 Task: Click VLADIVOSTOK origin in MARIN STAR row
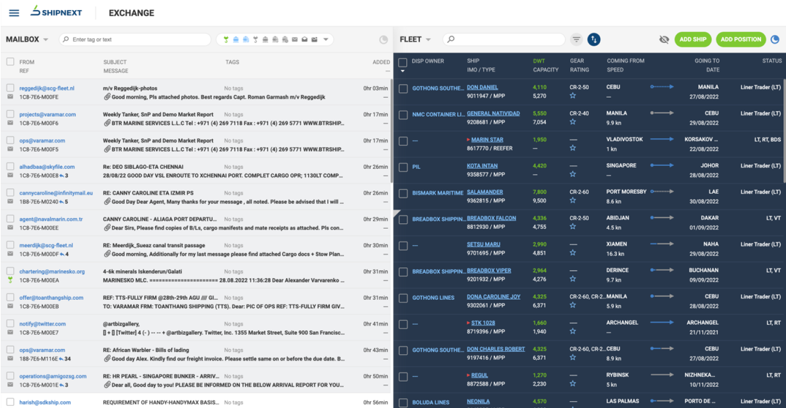tap(625, 140)
